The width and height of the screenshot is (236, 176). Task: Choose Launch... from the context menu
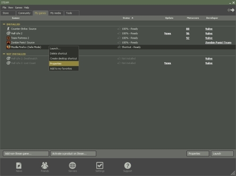tap(64, 48)
